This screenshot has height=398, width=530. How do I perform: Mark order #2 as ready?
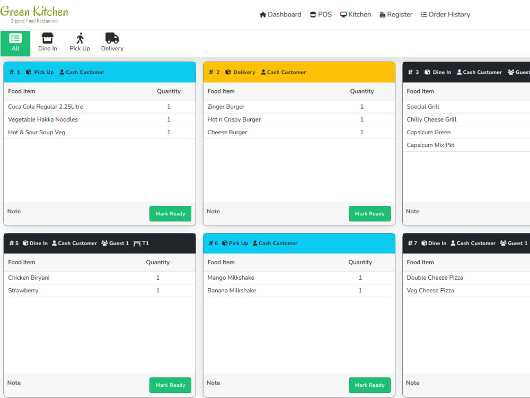(370, 213)
